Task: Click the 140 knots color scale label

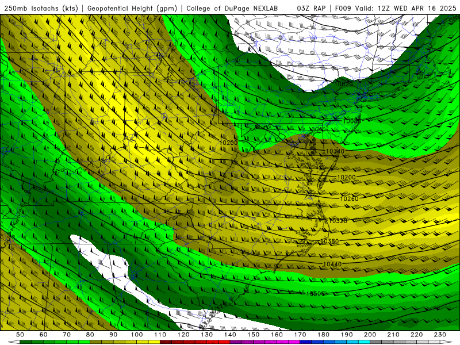Action: (230, 335)
